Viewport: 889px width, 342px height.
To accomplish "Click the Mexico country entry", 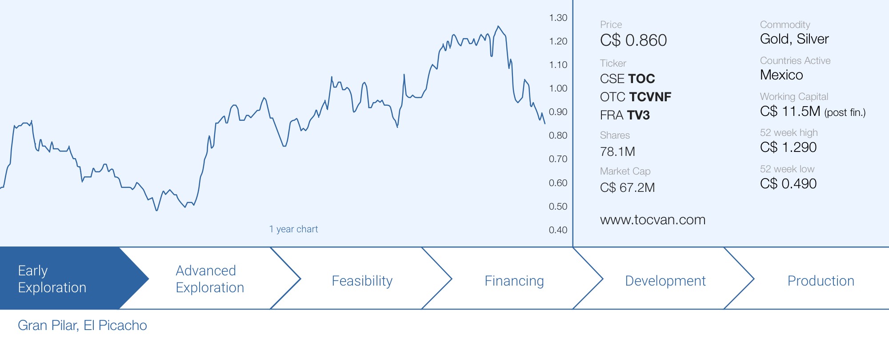I will tap(781, 75).
